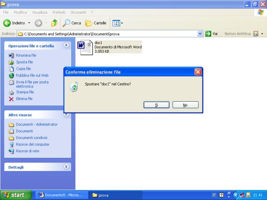
Task: Open Documenti - Administrator link
Action: tap(37, 124)
